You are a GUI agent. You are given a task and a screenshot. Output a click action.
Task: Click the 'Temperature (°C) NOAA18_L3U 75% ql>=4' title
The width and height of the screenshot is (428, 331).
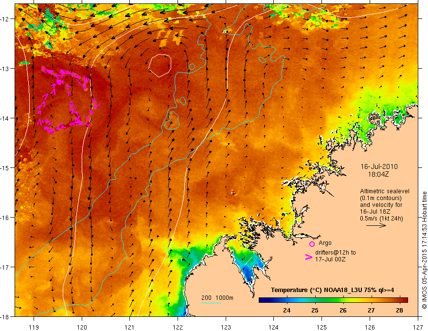tap(332, 290)
